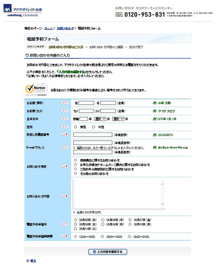Select the 男性 radio button
218x264 pixels.
75,127
